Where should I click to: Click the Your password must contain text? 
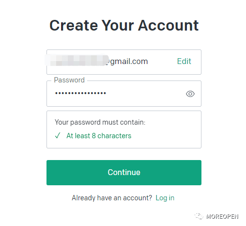click(x=100, y=122)
